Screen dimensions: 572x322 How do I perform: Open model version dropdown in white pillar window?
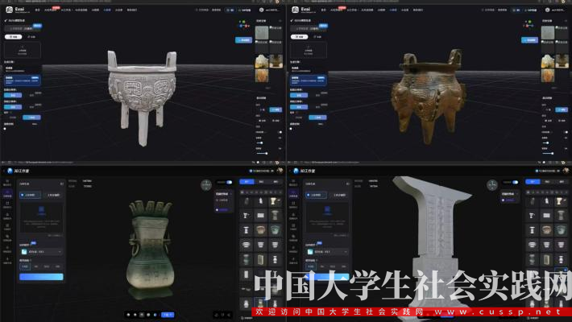327,252
